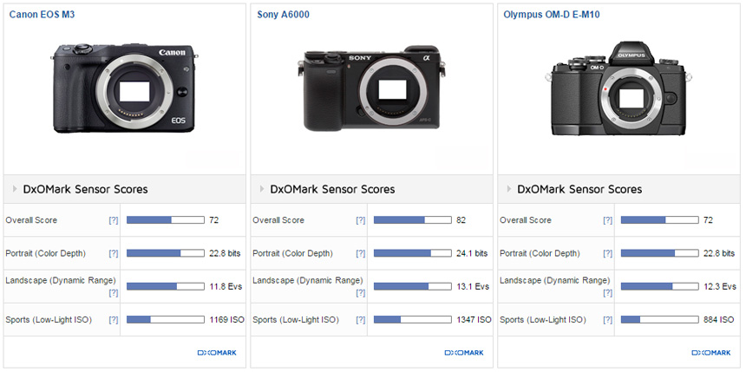Image resolution: width=746 pixels, height=372 pixels.
Task: Open Portrait Color Depth help [?] for Sony
Action: pyautogui.click(x=361, y=253)
